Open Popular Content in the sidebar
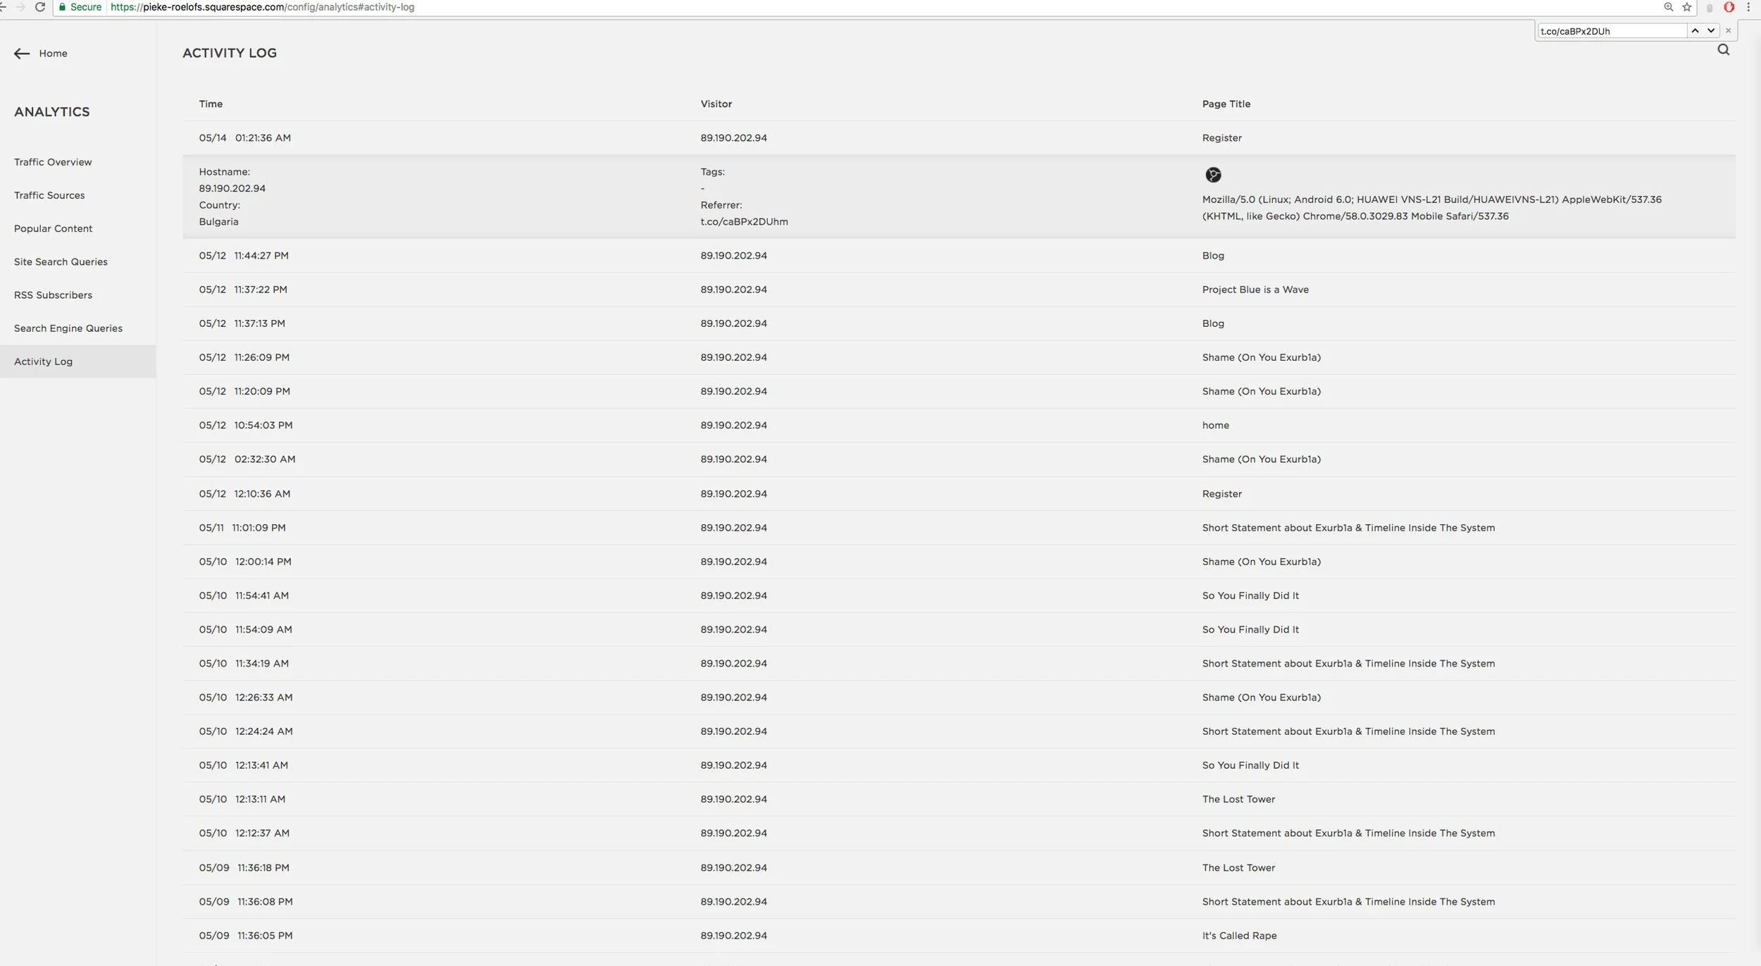 coord(53,228)
